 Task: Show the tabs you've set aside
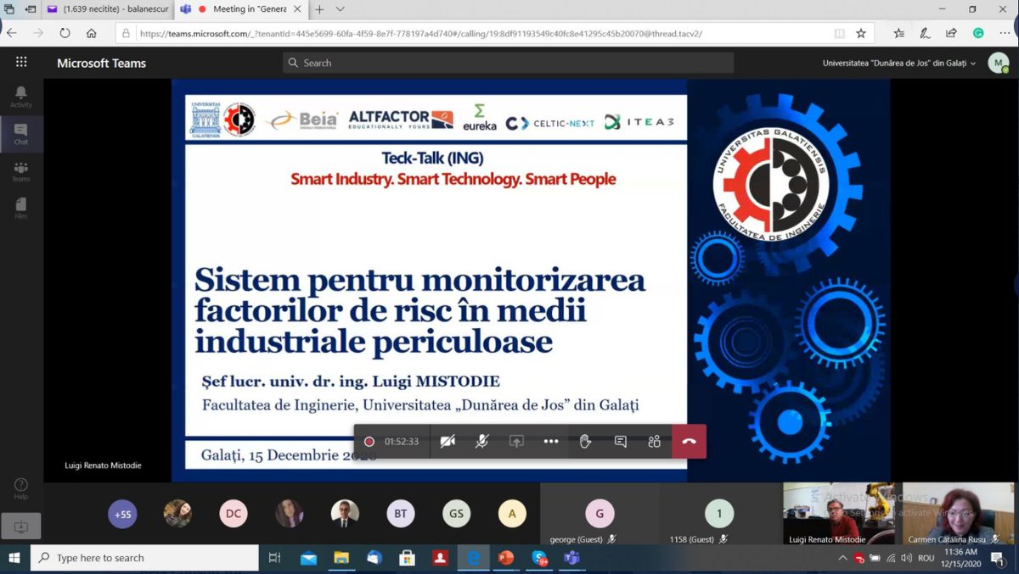click(8, 9)
